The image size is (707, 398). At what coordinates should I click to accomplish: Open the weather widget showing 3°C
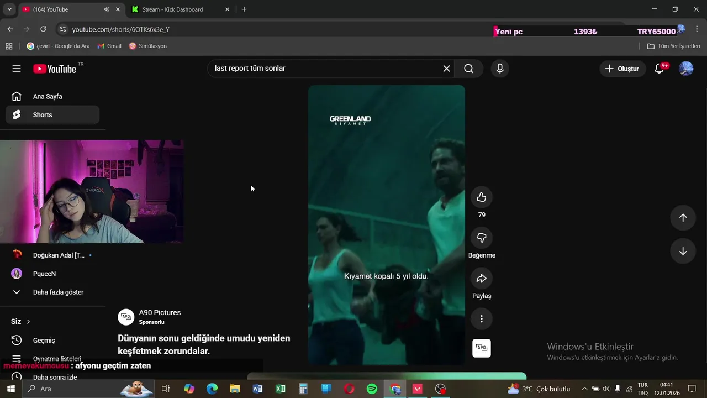pos(539,389)
